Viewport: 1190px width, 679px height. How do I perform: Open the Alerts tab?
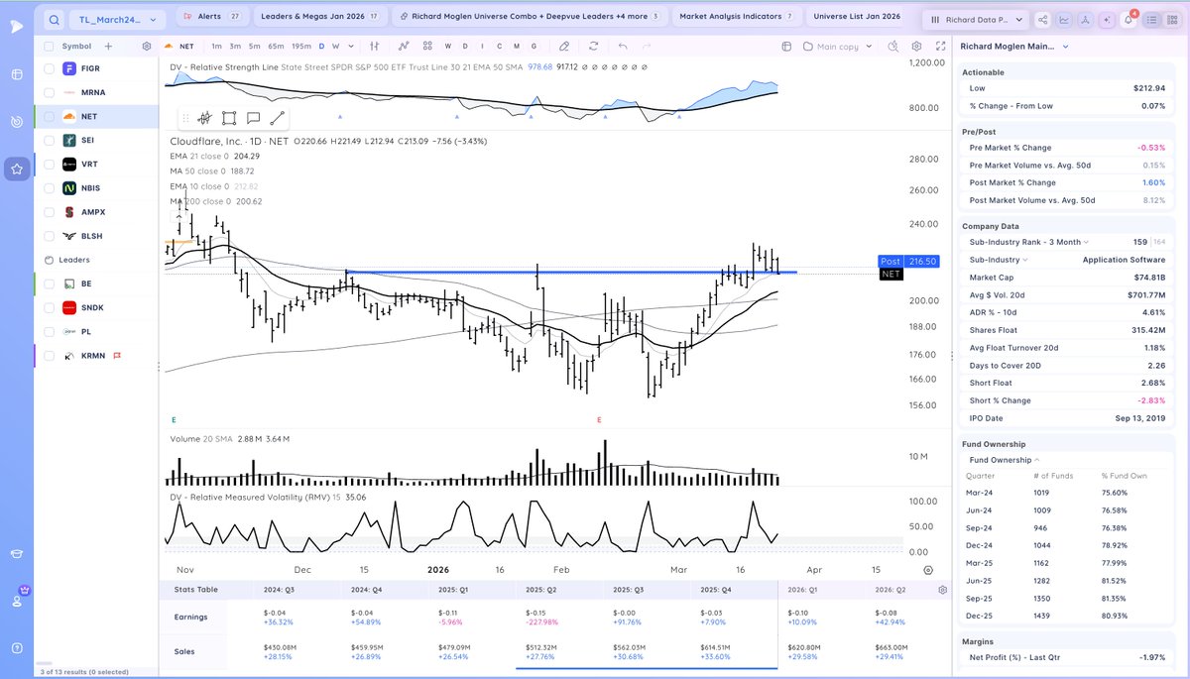click(211, 17)
